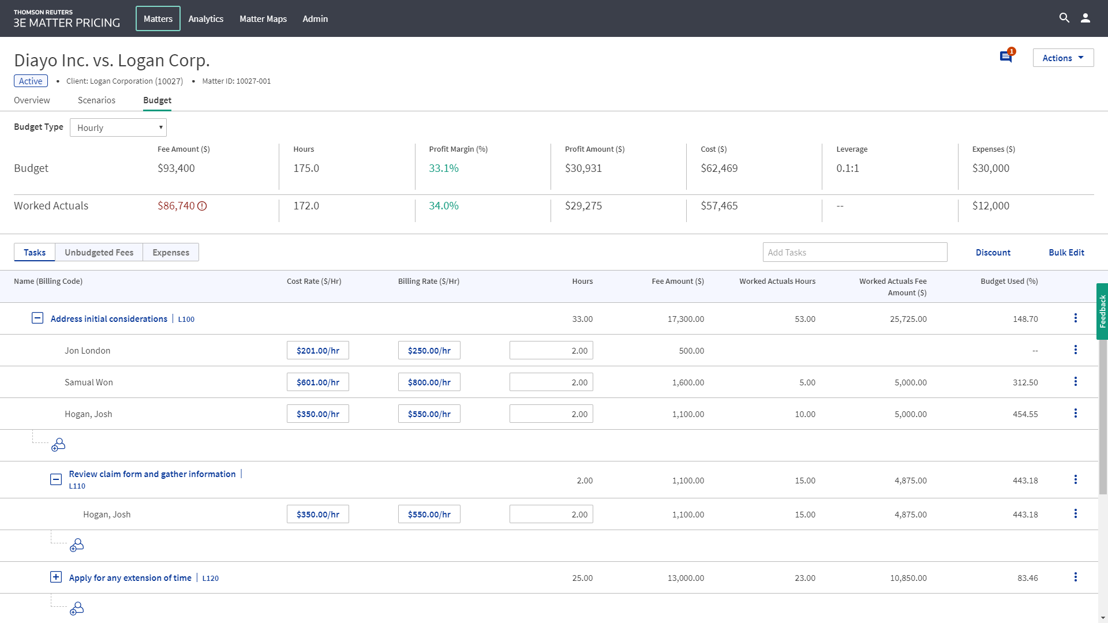
Task: Click the warning icon beside $86,740
Action: pos(202,206)
